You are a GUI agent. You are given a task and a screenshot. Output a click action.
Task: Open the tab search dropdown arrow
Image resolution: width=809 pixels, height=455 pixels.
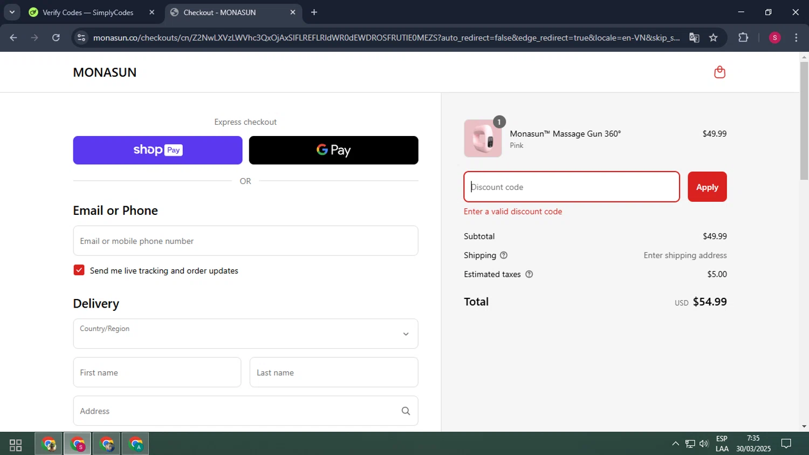[12, 12]
